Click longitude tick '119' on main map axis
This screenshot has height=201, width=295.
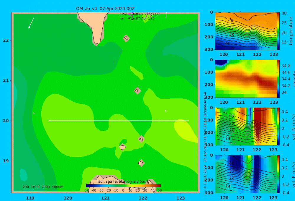pyautogui.click(x=30, y=198)
